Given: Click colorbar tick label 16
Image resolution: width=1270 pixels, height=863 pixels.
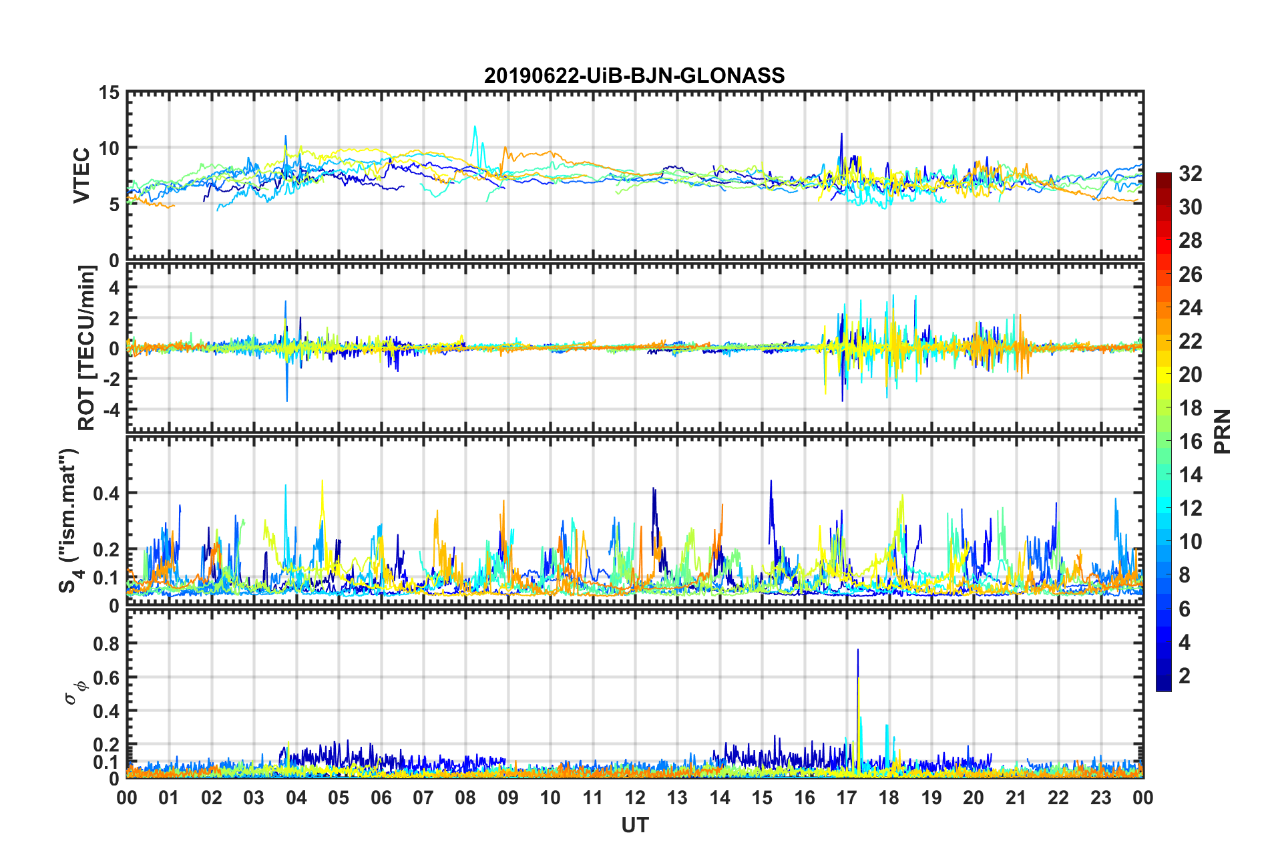Looking at the screenshot, I should pyautogui.click(x=1190, y=442).
